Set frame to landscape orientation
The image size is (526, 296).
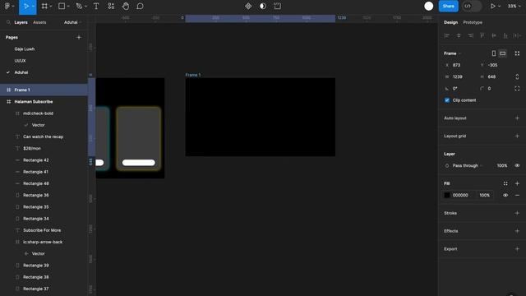pyautogui.click(x=502, y=53)
